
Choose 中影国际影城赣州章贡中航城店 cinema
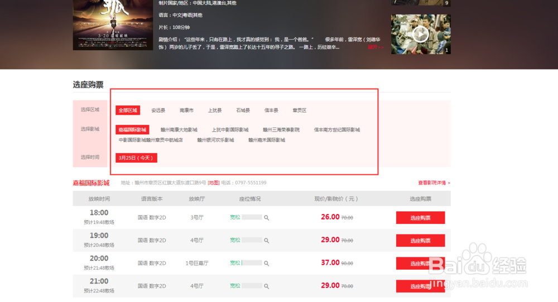[x=151, y=140]
